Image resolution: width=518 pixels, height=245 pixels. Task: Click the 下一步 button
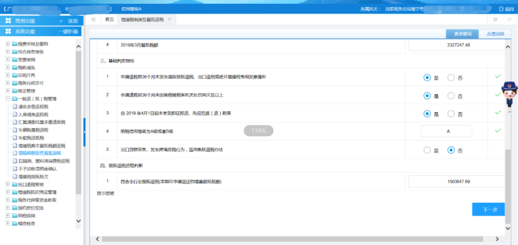[x=489, y=209]
